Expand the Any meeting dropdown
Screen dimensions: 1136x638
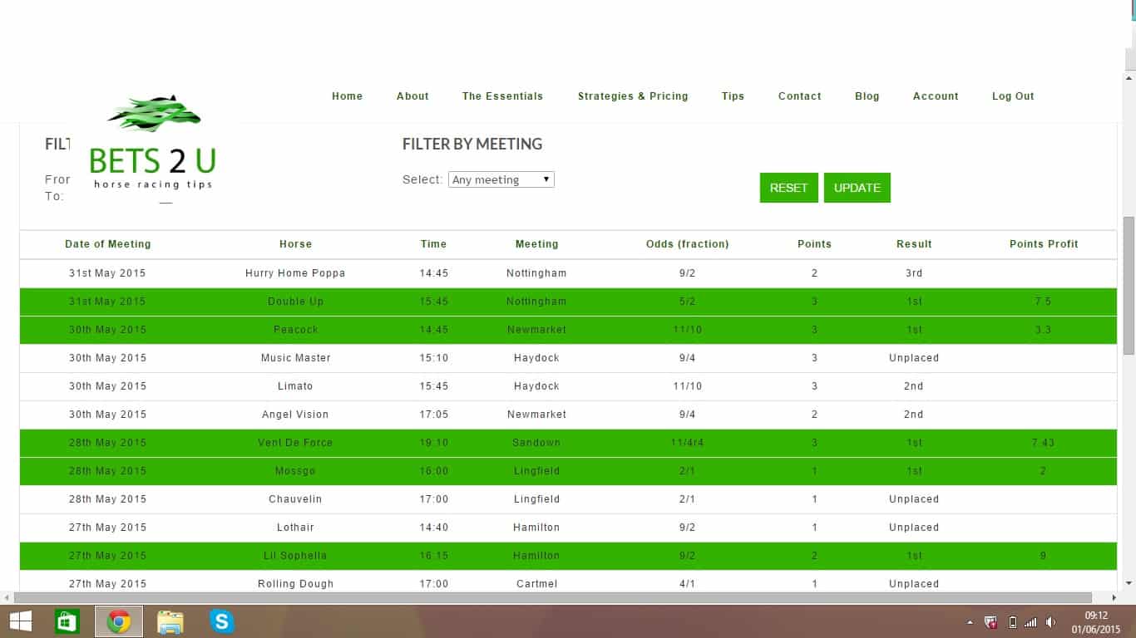[501, 179]
